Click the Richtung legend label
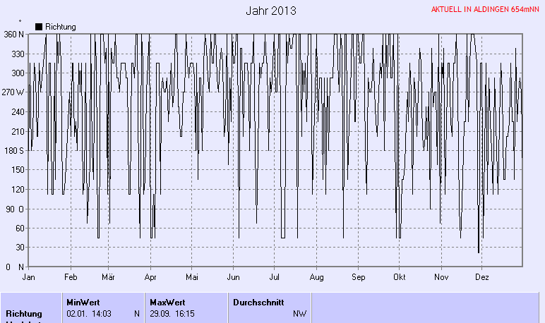Screen dimensions: 545x323 [x=60, y=26]
